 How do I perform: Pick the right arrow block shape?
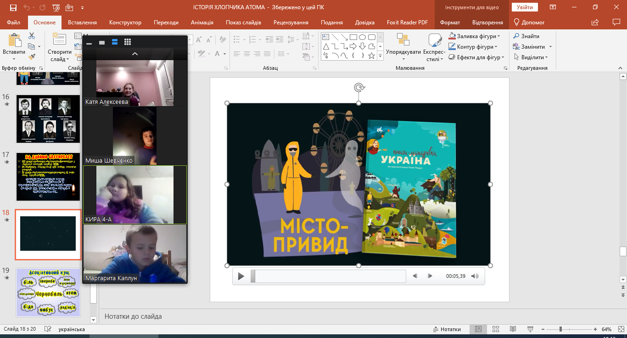tap(353, 46)
